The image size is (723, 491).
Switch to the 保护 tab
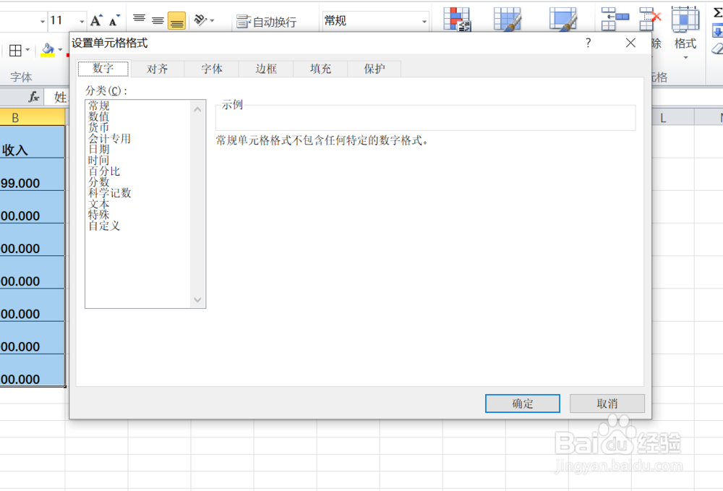(375, 69)
